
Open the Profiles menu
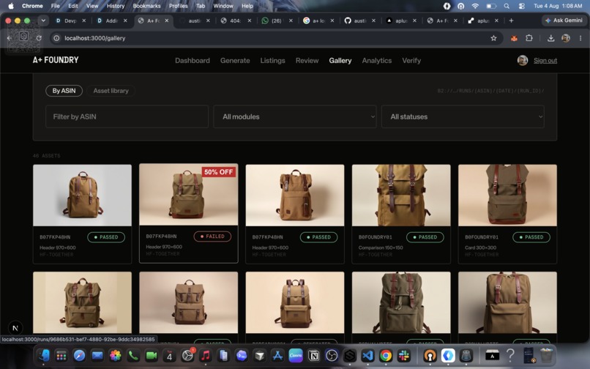pyautogui.click(x=179, y=6)
